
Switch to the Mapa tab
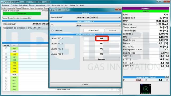click(x=32, y=8)
